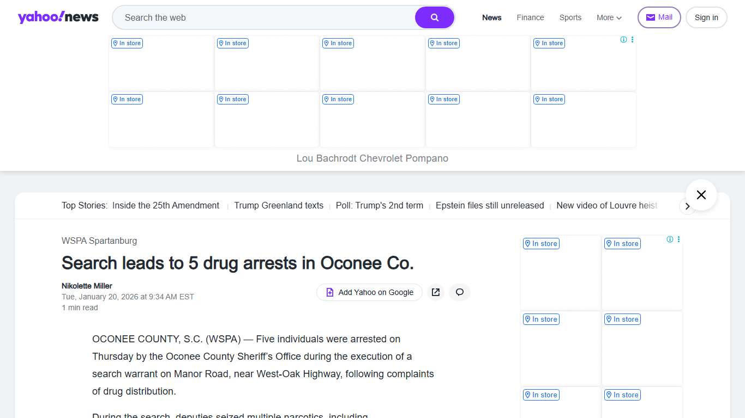
Task: Dismiss top stories with the X toggle
Action: 701,194
